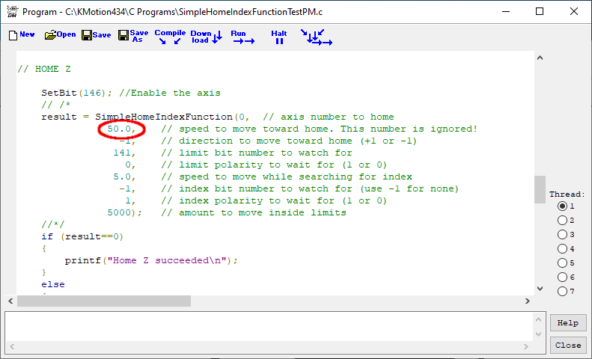Image resolution: width=592 pixels, height=359 pixels.
Task: Click the Save As toolbar icon
Action: click(133, 36)
